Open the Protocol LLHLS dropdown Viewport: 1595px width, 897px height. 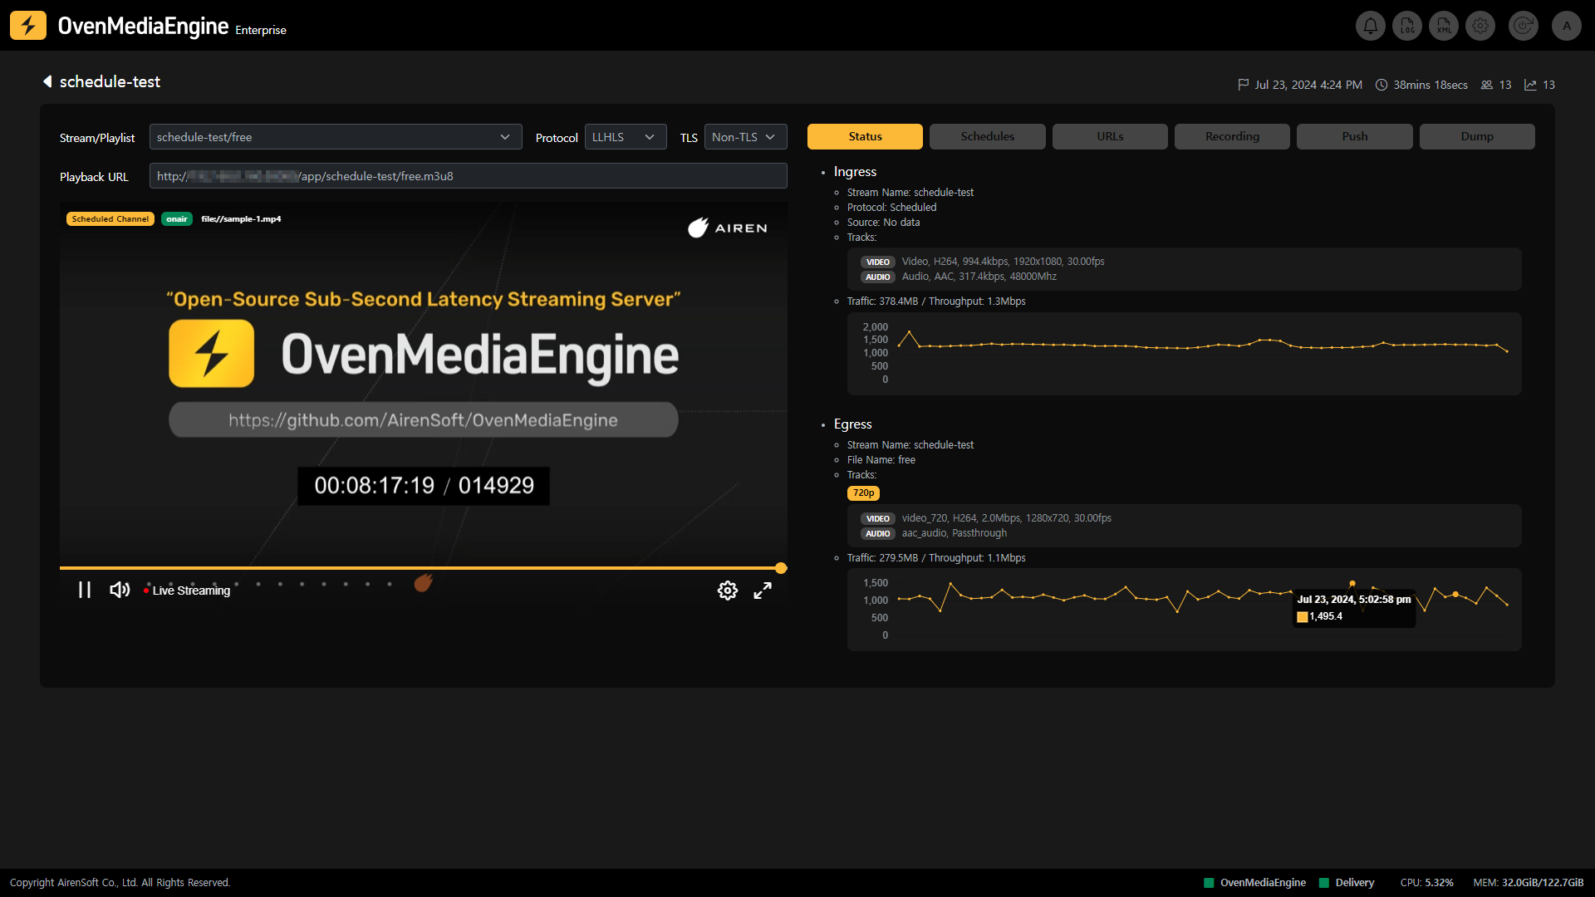click(x=625, y=137)
